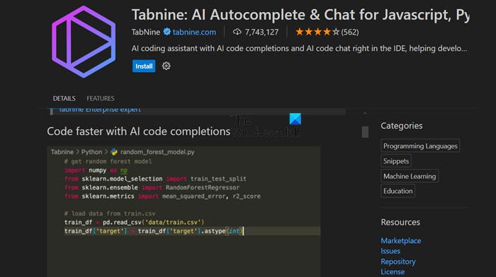This screenshot has width=496, height=277.
Task: Select the Snippets category
Action: pyautogui.click(x=396, y=161)
